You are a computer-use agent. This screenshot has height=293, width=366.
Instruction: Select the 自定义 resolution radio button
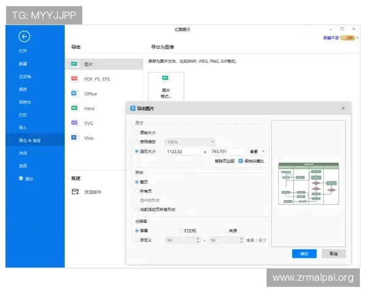(137, 240)
